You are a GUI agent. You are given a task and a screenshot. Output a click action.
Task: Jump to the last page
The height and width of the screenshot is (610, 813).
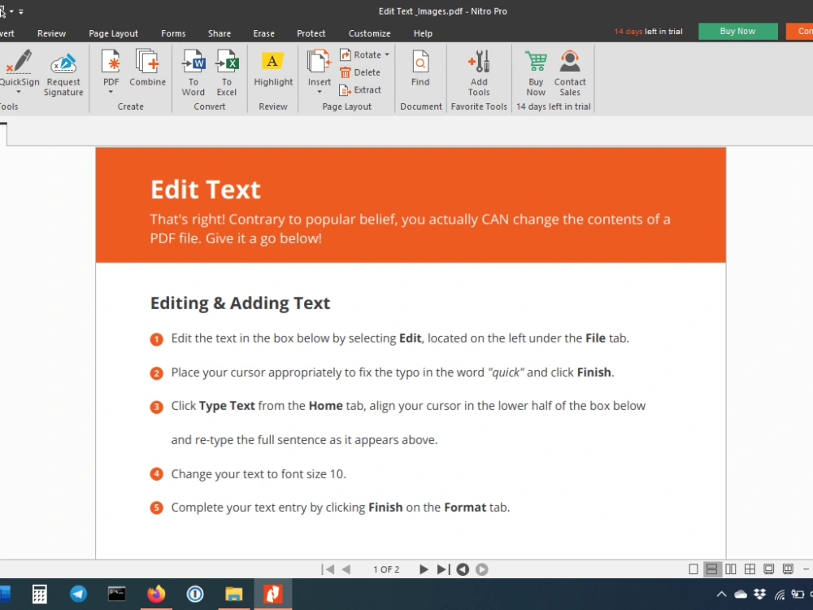pos(443,569)
